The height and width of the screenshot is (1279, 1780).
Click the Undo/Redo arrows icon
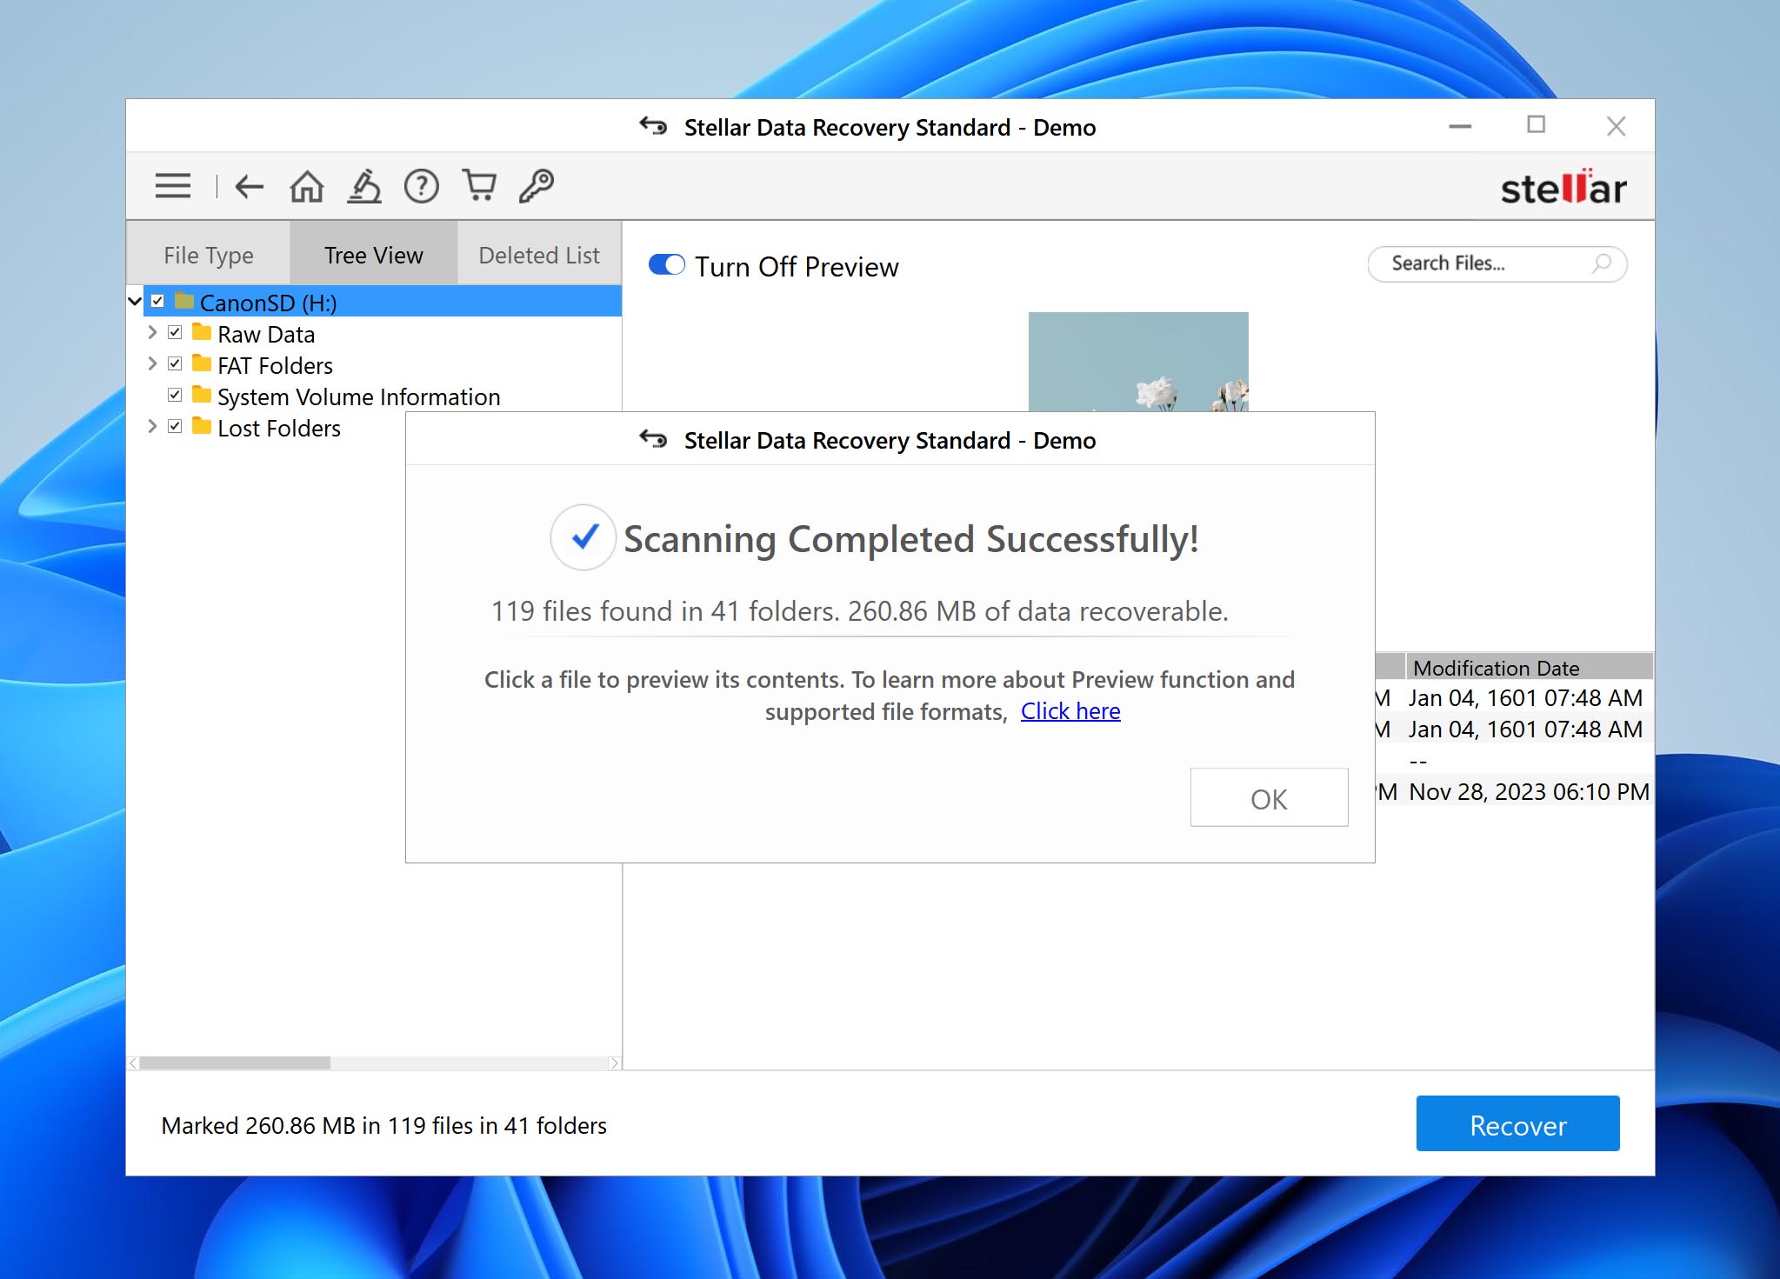(x=655, y=127)
